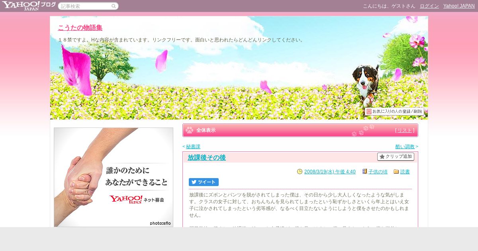478x251 pixels.
Task: Click the clock icon beside the date
Action: 300,172
